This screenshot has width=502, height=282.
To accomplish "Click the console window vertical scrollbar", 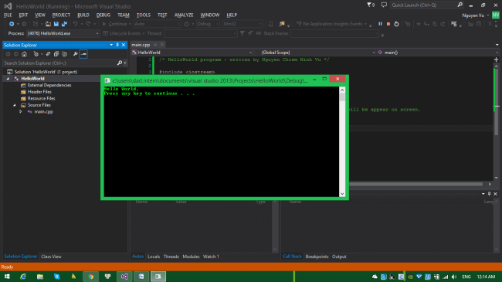I will (342, 141).
